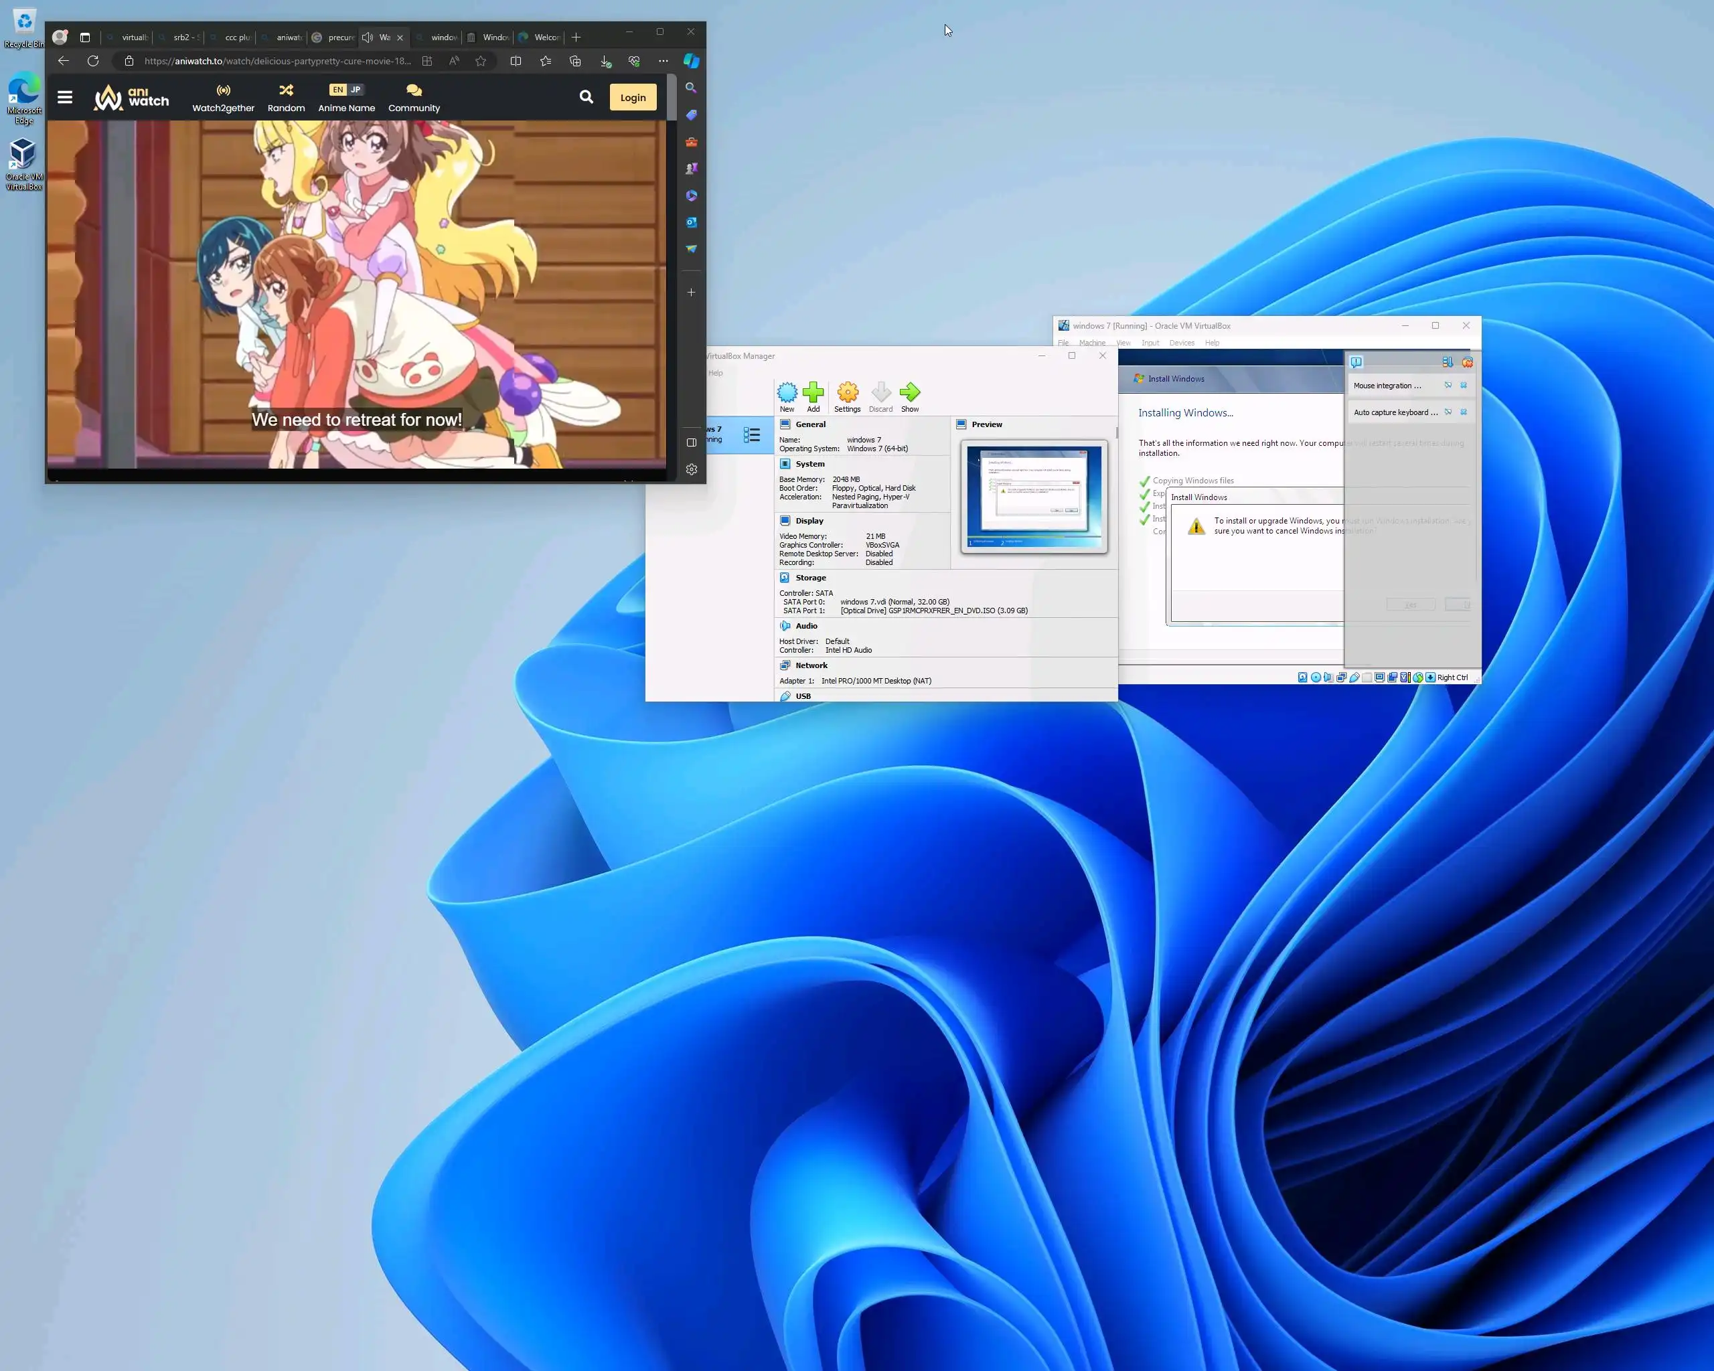Viewport: 1714px width, 1371px height.
Task: Open the Community link
Action: click(413, 98)
